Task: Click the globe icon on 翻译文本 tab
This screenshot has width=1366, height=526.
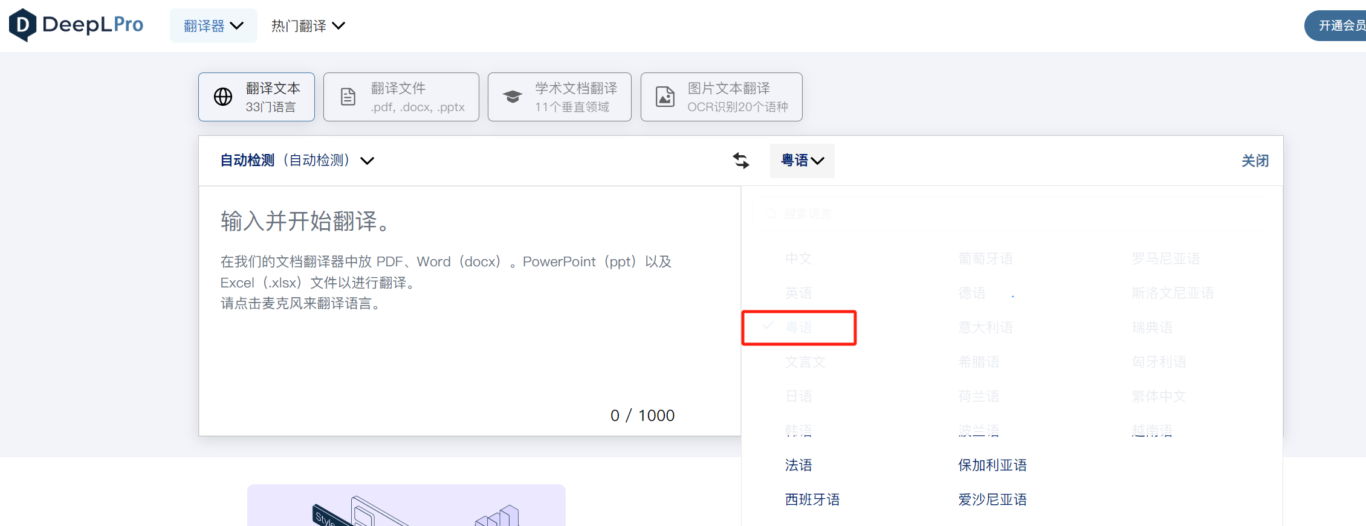Action: tap(223, 97)
